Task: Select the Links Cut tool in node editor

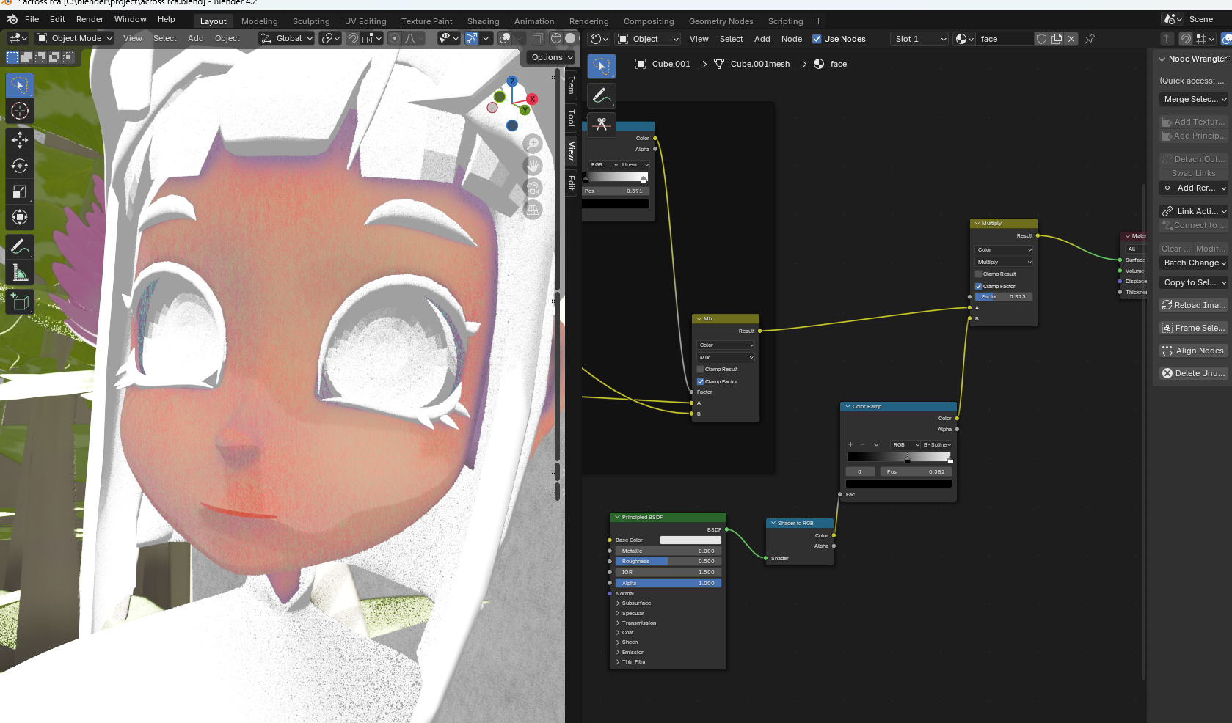Action: tap(602, 125)
